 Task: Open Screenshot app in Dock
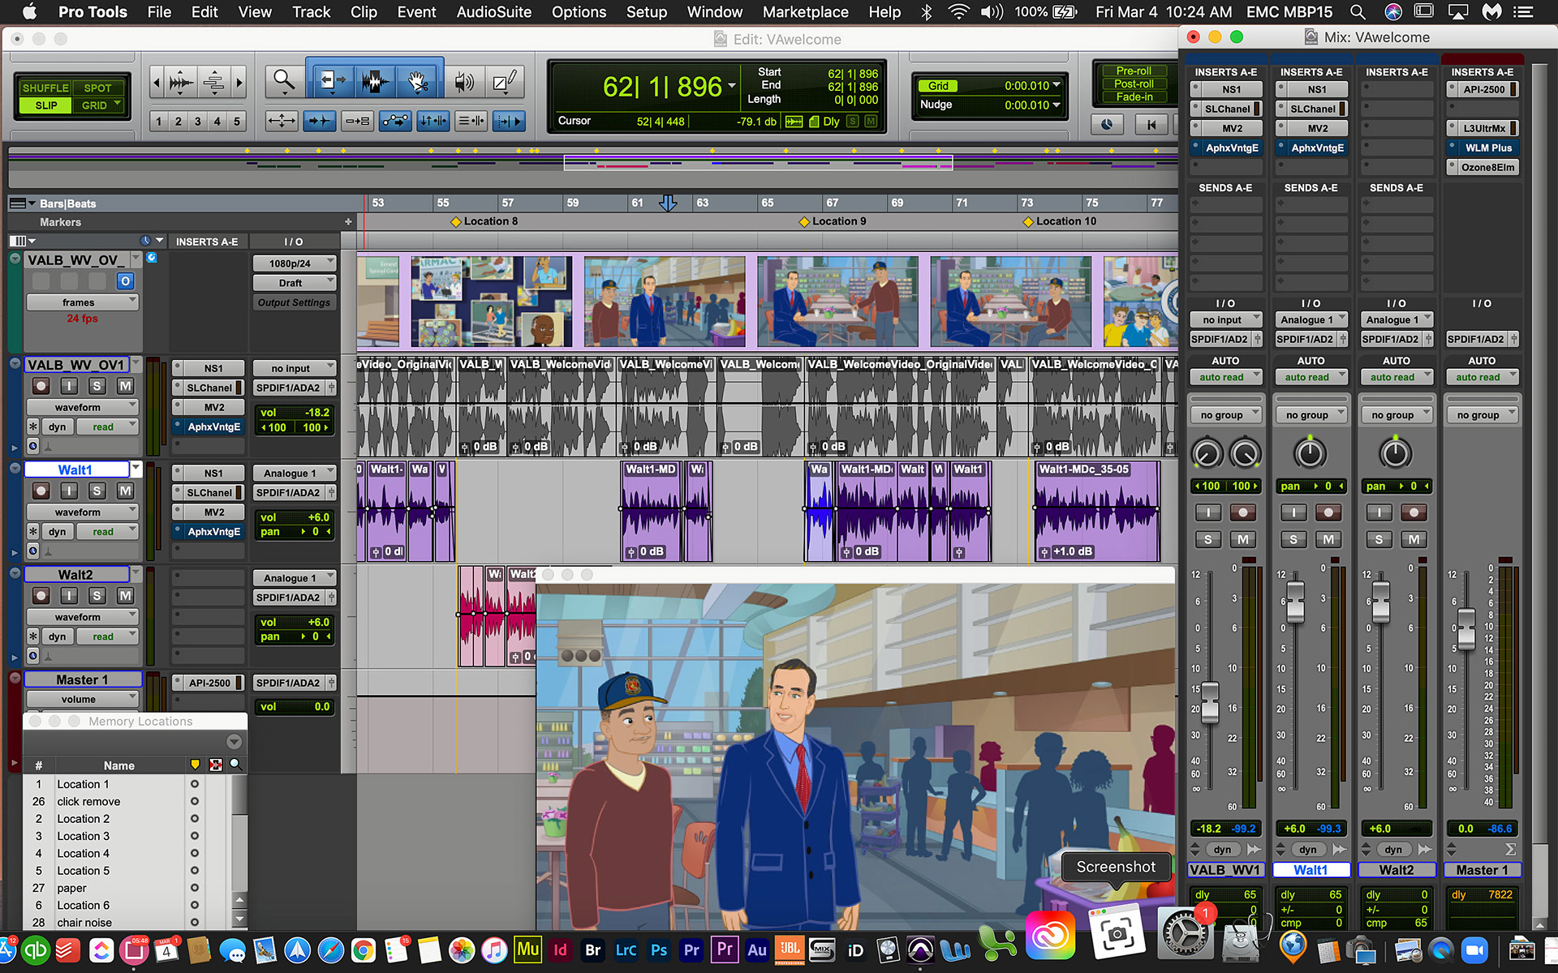tap(1117, 934)
